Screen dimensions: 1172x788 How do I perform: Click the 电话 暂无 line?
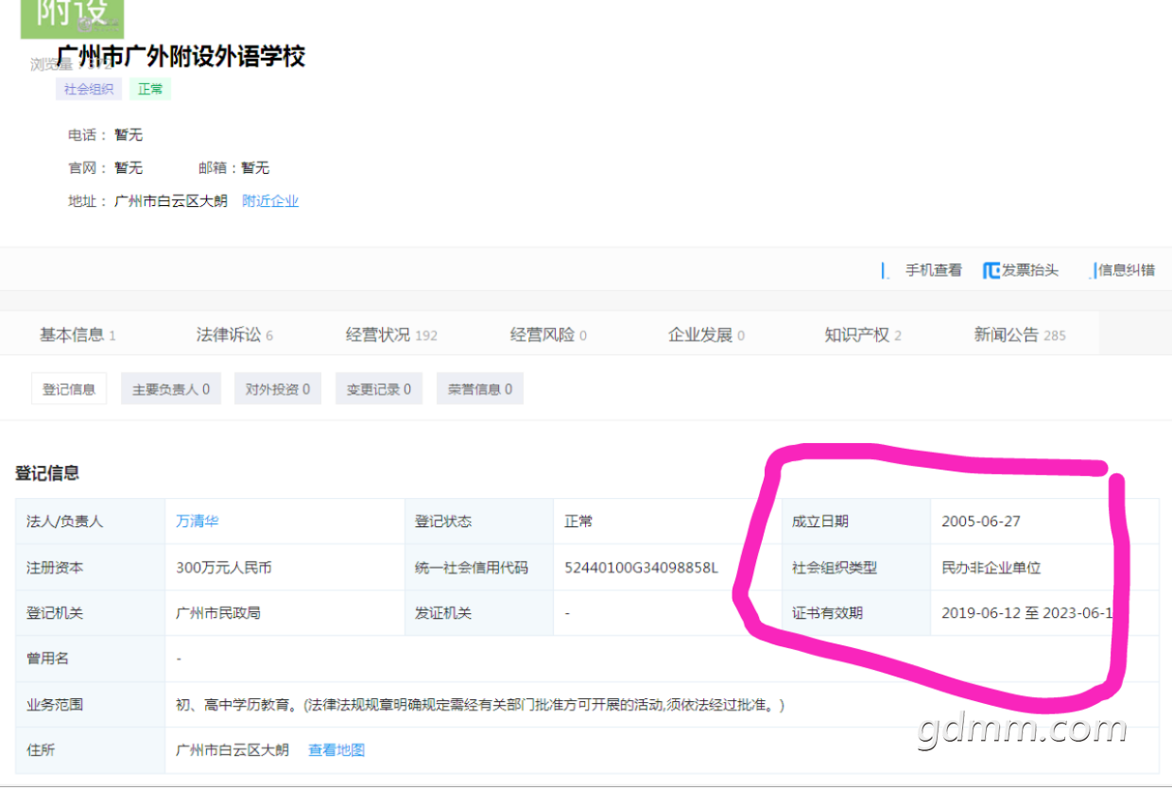(105, 135)
